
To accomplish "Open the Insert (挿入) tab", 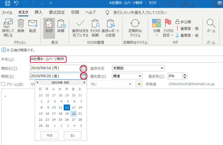I will click(38, 12).
